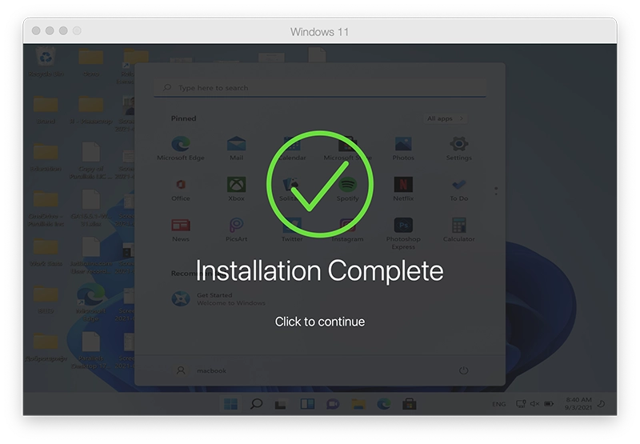Open File Explorer from taskbar
The height and width of the screenshot is (444, 640).
[x=358, y=404]
